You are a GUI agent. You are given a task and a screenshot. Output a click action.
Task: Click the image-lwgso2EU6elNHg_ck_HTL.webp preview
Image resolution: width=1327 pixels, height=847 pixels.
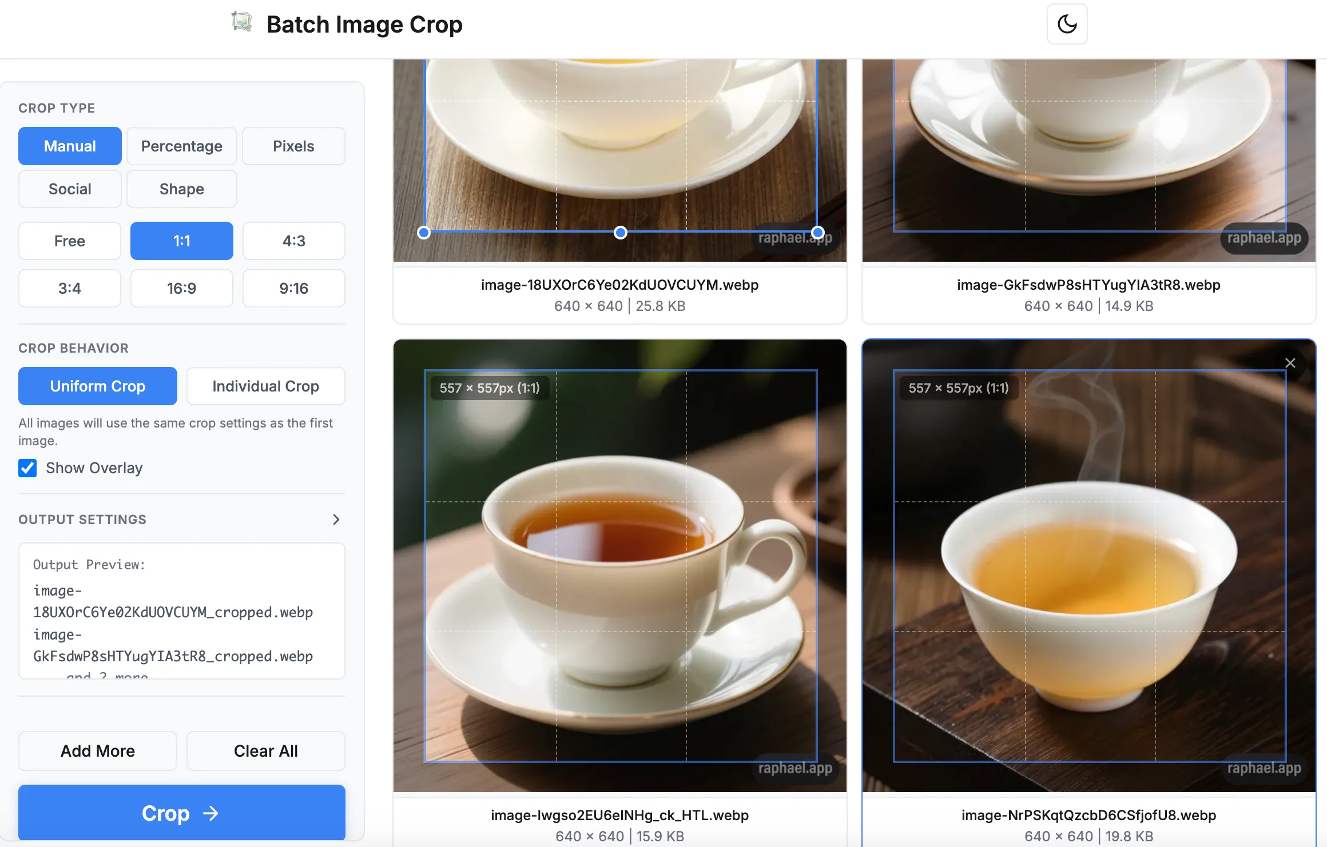point(619,566)
